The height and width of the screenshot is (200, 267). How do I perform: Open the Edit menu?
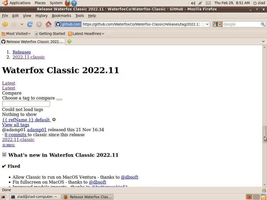click(15, 16)
